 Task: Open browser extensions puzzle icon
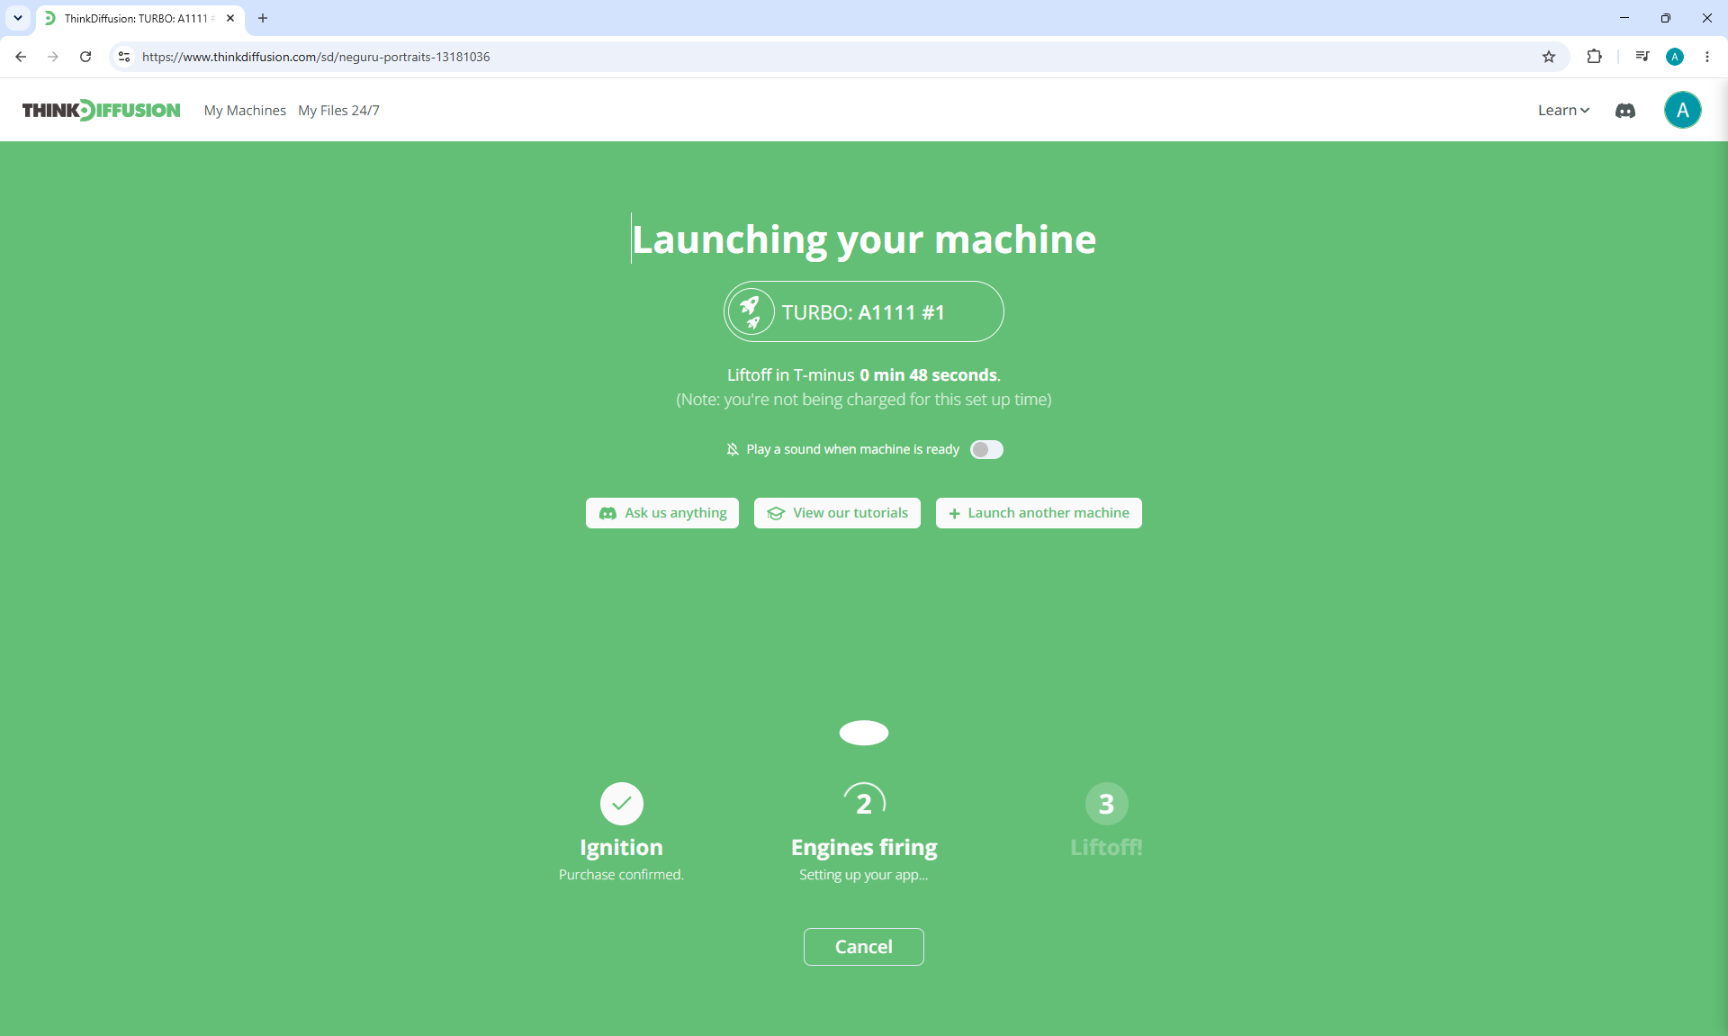click(1594, 57)
